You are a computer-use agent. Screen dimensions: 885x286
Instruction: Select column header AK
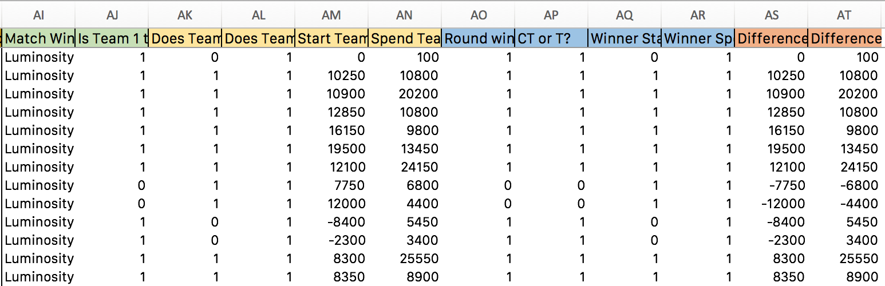click(x=185, y=15)
